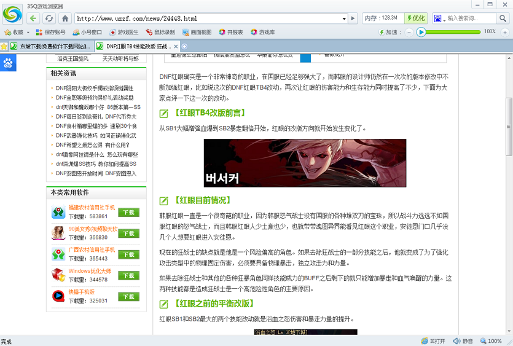The height and width of the screenshot is (346, 513).
Task: Click the browser back arrow button
Action: coord(33,18)
